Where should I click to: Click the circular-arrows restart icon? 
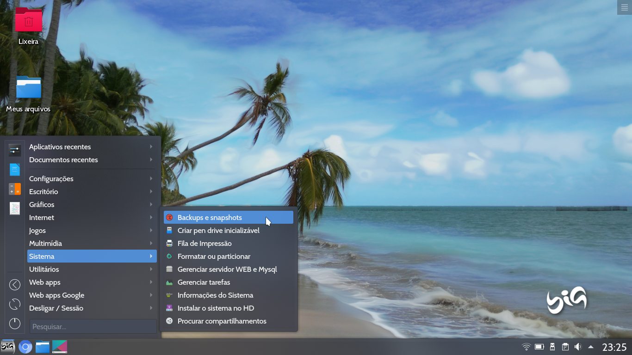point(15,304)
